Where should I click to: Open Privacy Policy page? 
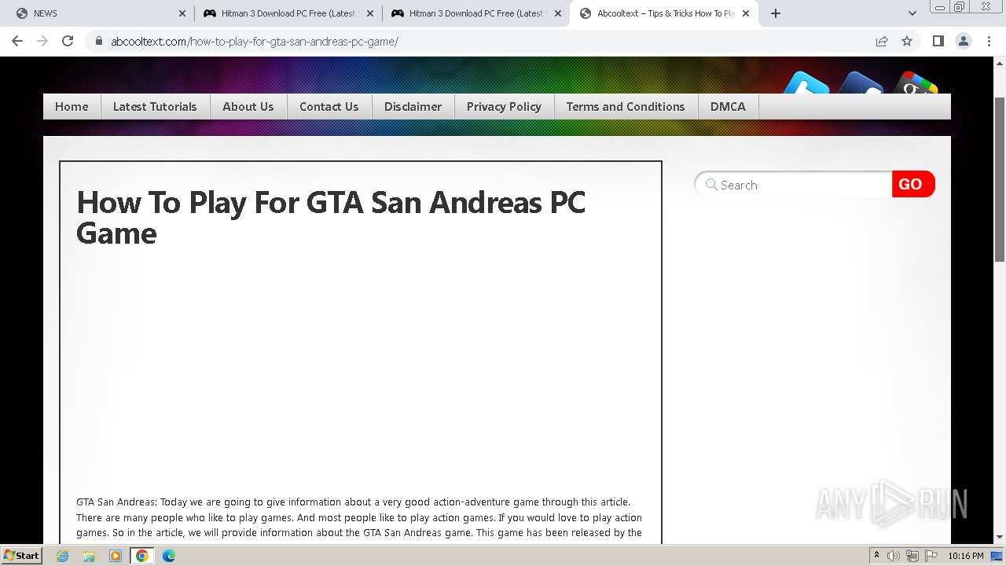[x=504, y=107]
